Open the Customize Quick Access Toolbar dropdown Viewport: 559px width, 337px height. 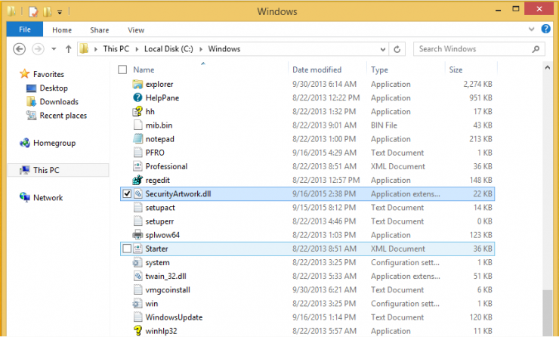(60, 12)
